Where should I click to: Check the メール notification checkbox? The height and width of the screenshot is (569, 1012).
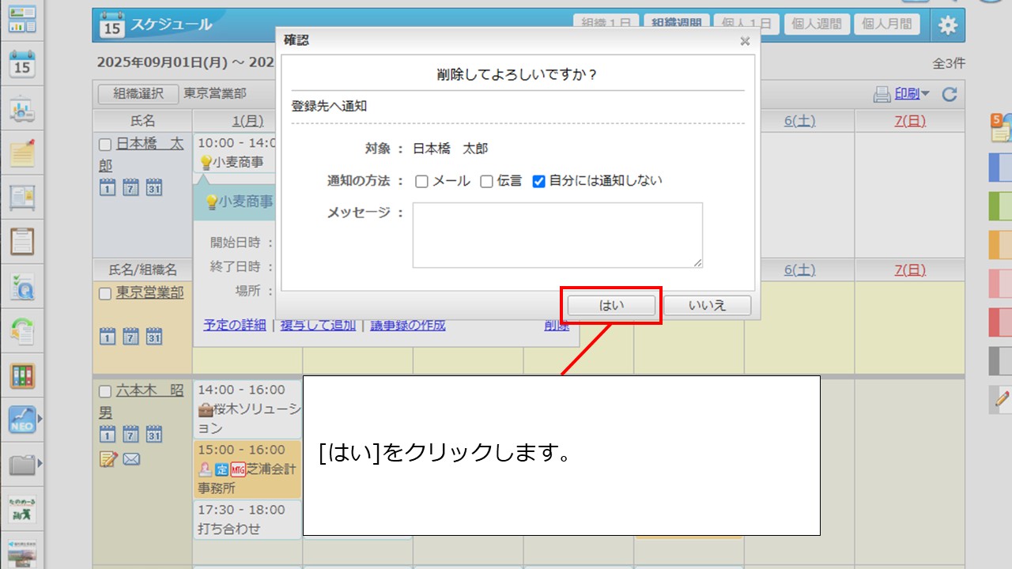[421, 182]
